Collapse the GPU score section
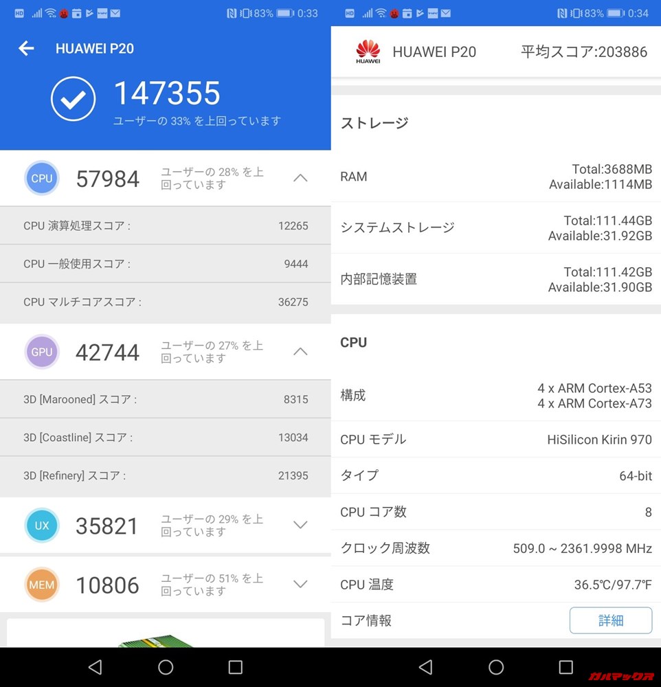 point(300,351)
